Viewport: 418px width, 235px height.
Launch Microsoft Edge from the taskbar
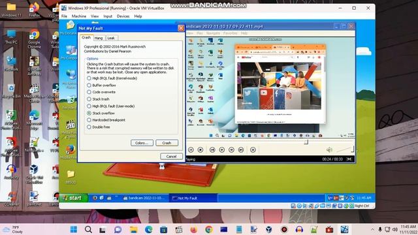[149, 229]
